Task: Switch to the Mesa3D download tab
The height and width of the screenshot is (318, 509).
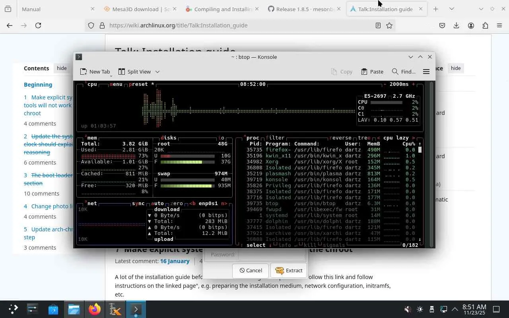Action: click(x=140, y=9)
